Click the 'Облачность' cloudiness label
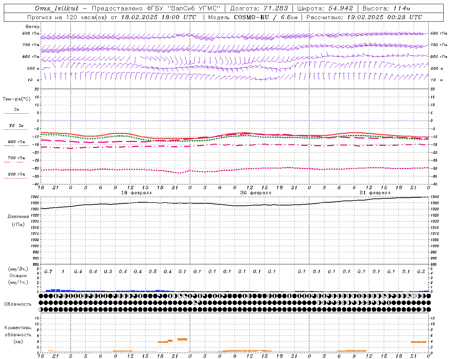Image resolution: width=449 pixels, height=359 pixels. (x=18, y=304)
